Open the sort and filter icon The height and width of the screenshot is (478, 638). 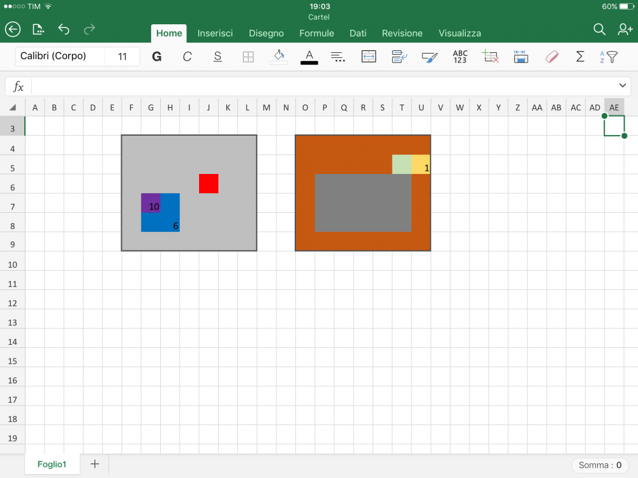(x=609, y=57)
